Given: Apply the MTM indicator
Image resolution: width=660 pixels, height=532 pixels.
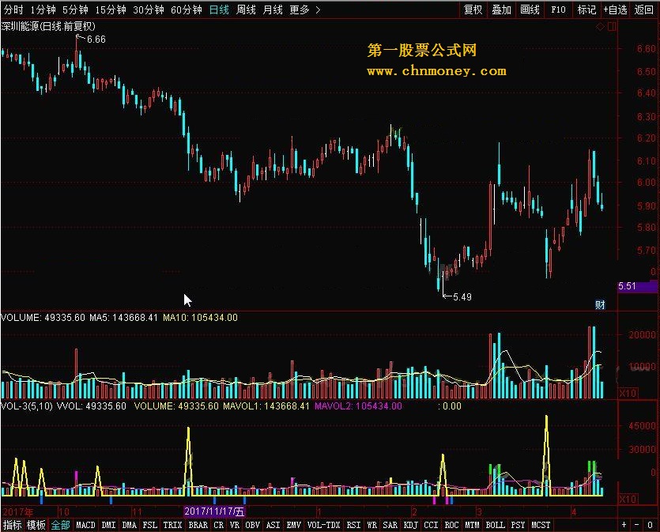Looking at the screenshot, I should pos(472,525).
